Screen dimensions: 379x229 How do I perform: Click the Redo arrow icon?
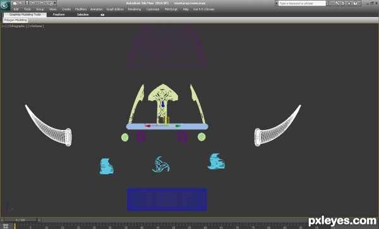tap(41, 3)
